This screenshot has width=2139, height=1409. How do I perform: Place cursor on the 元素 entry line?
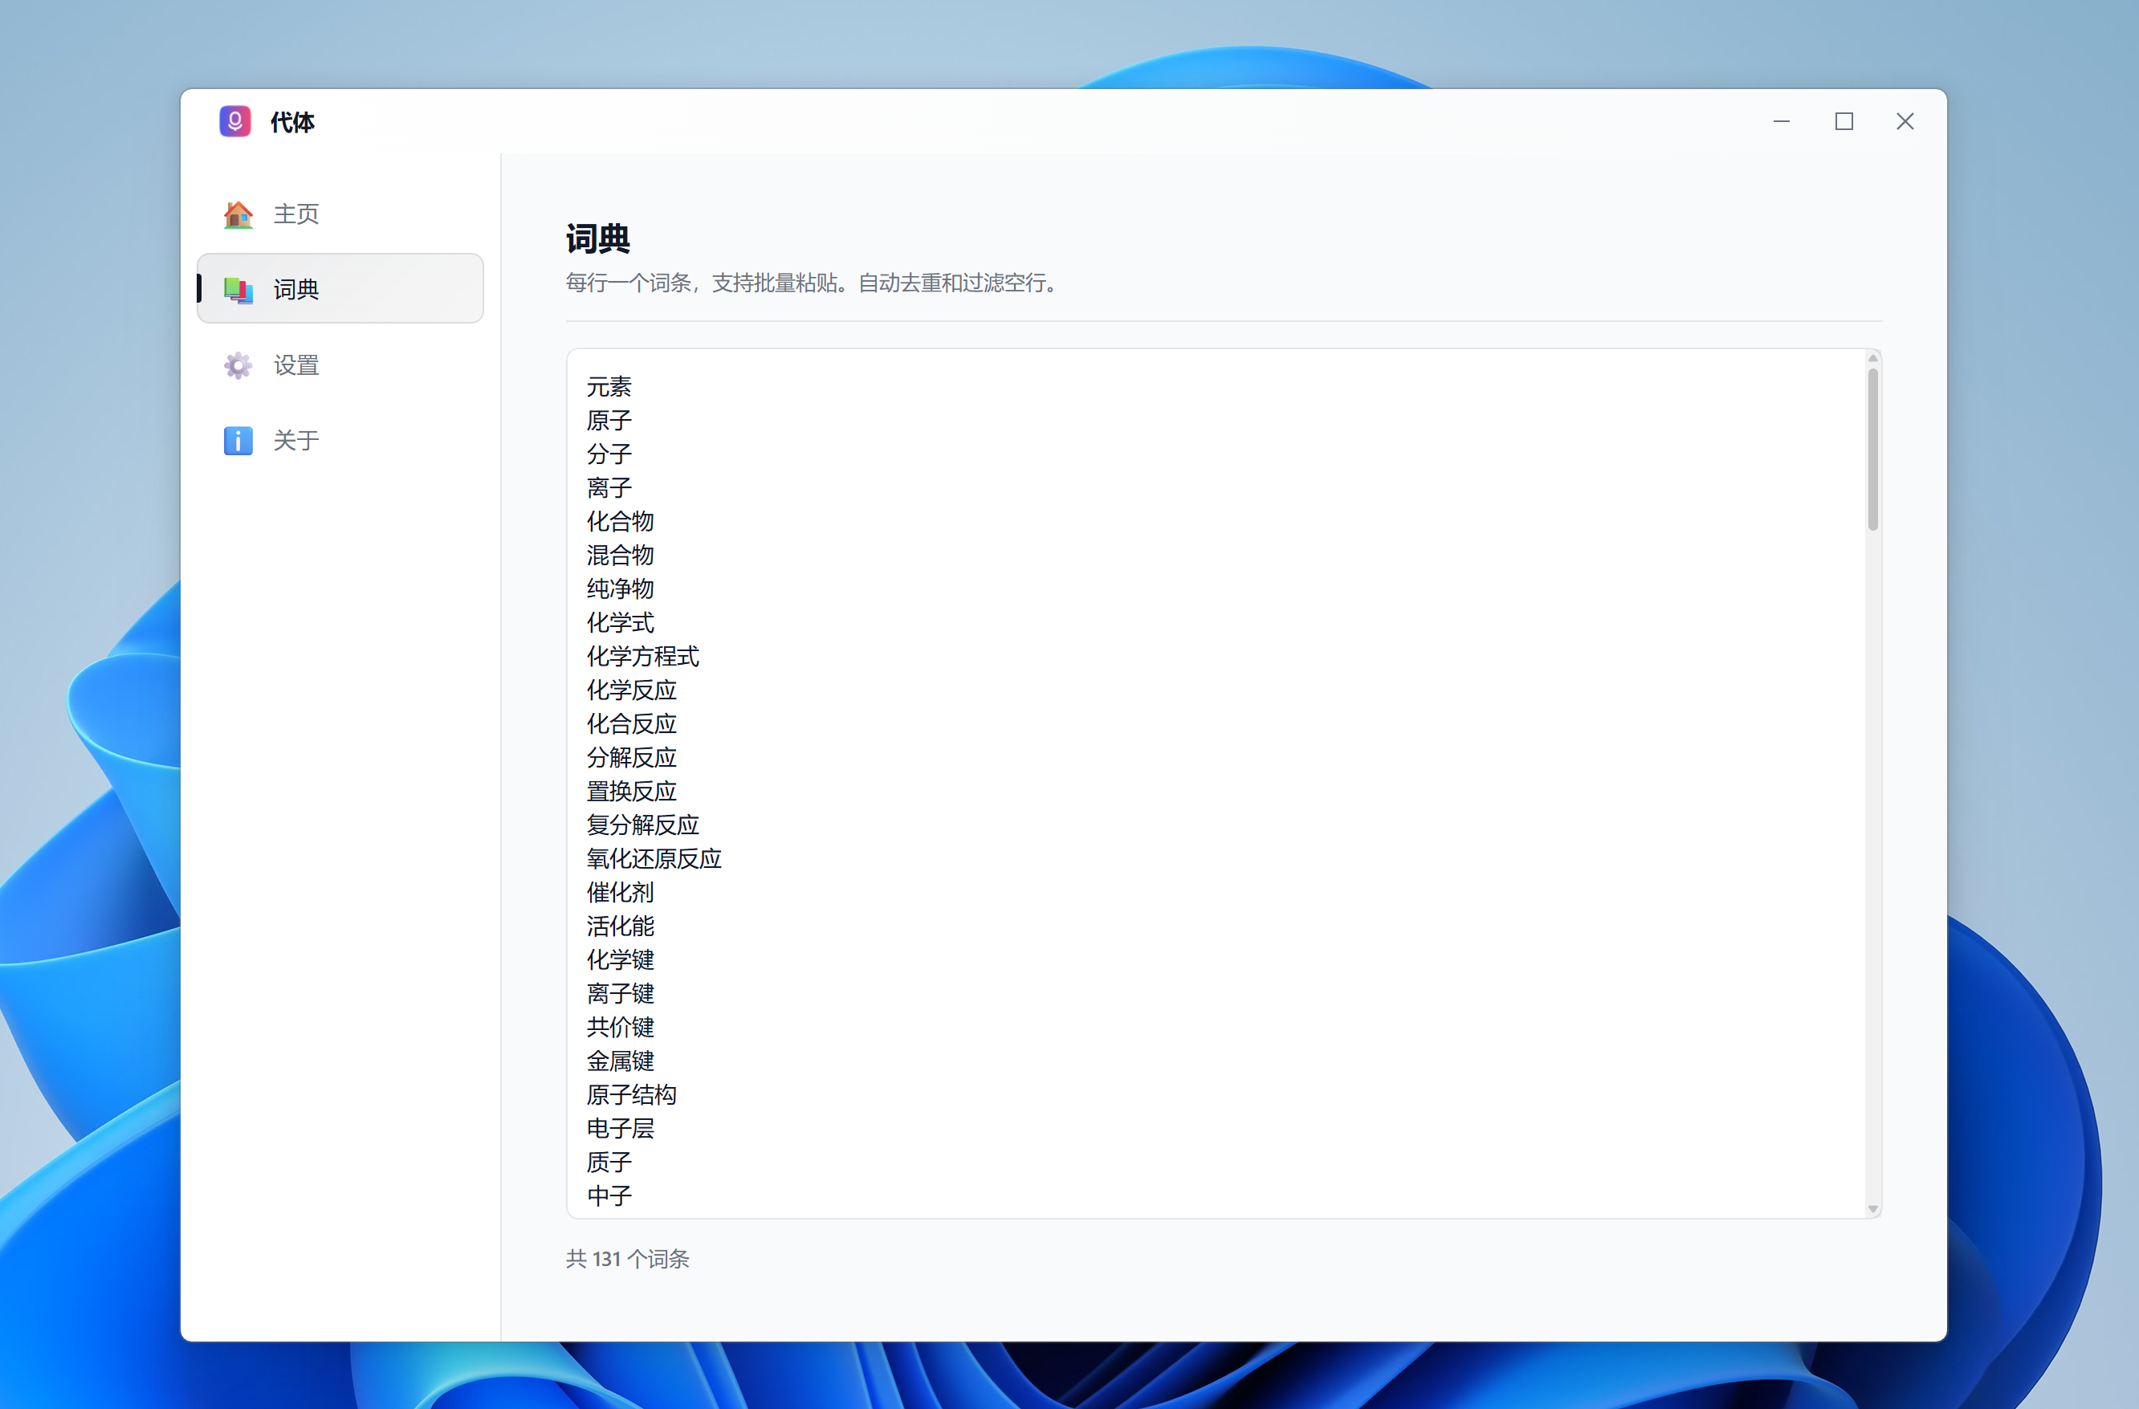(609, 387)
